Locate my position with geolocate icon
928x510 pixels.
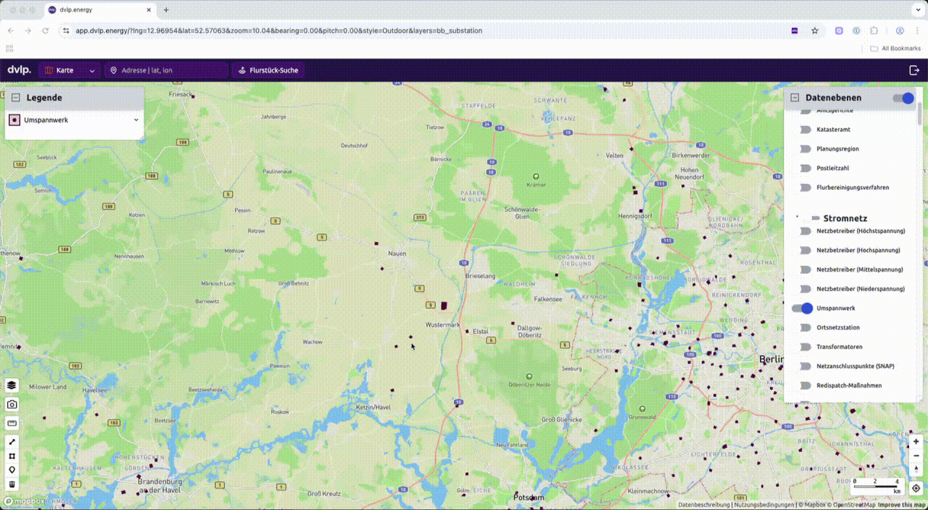[x=916, y=488]
